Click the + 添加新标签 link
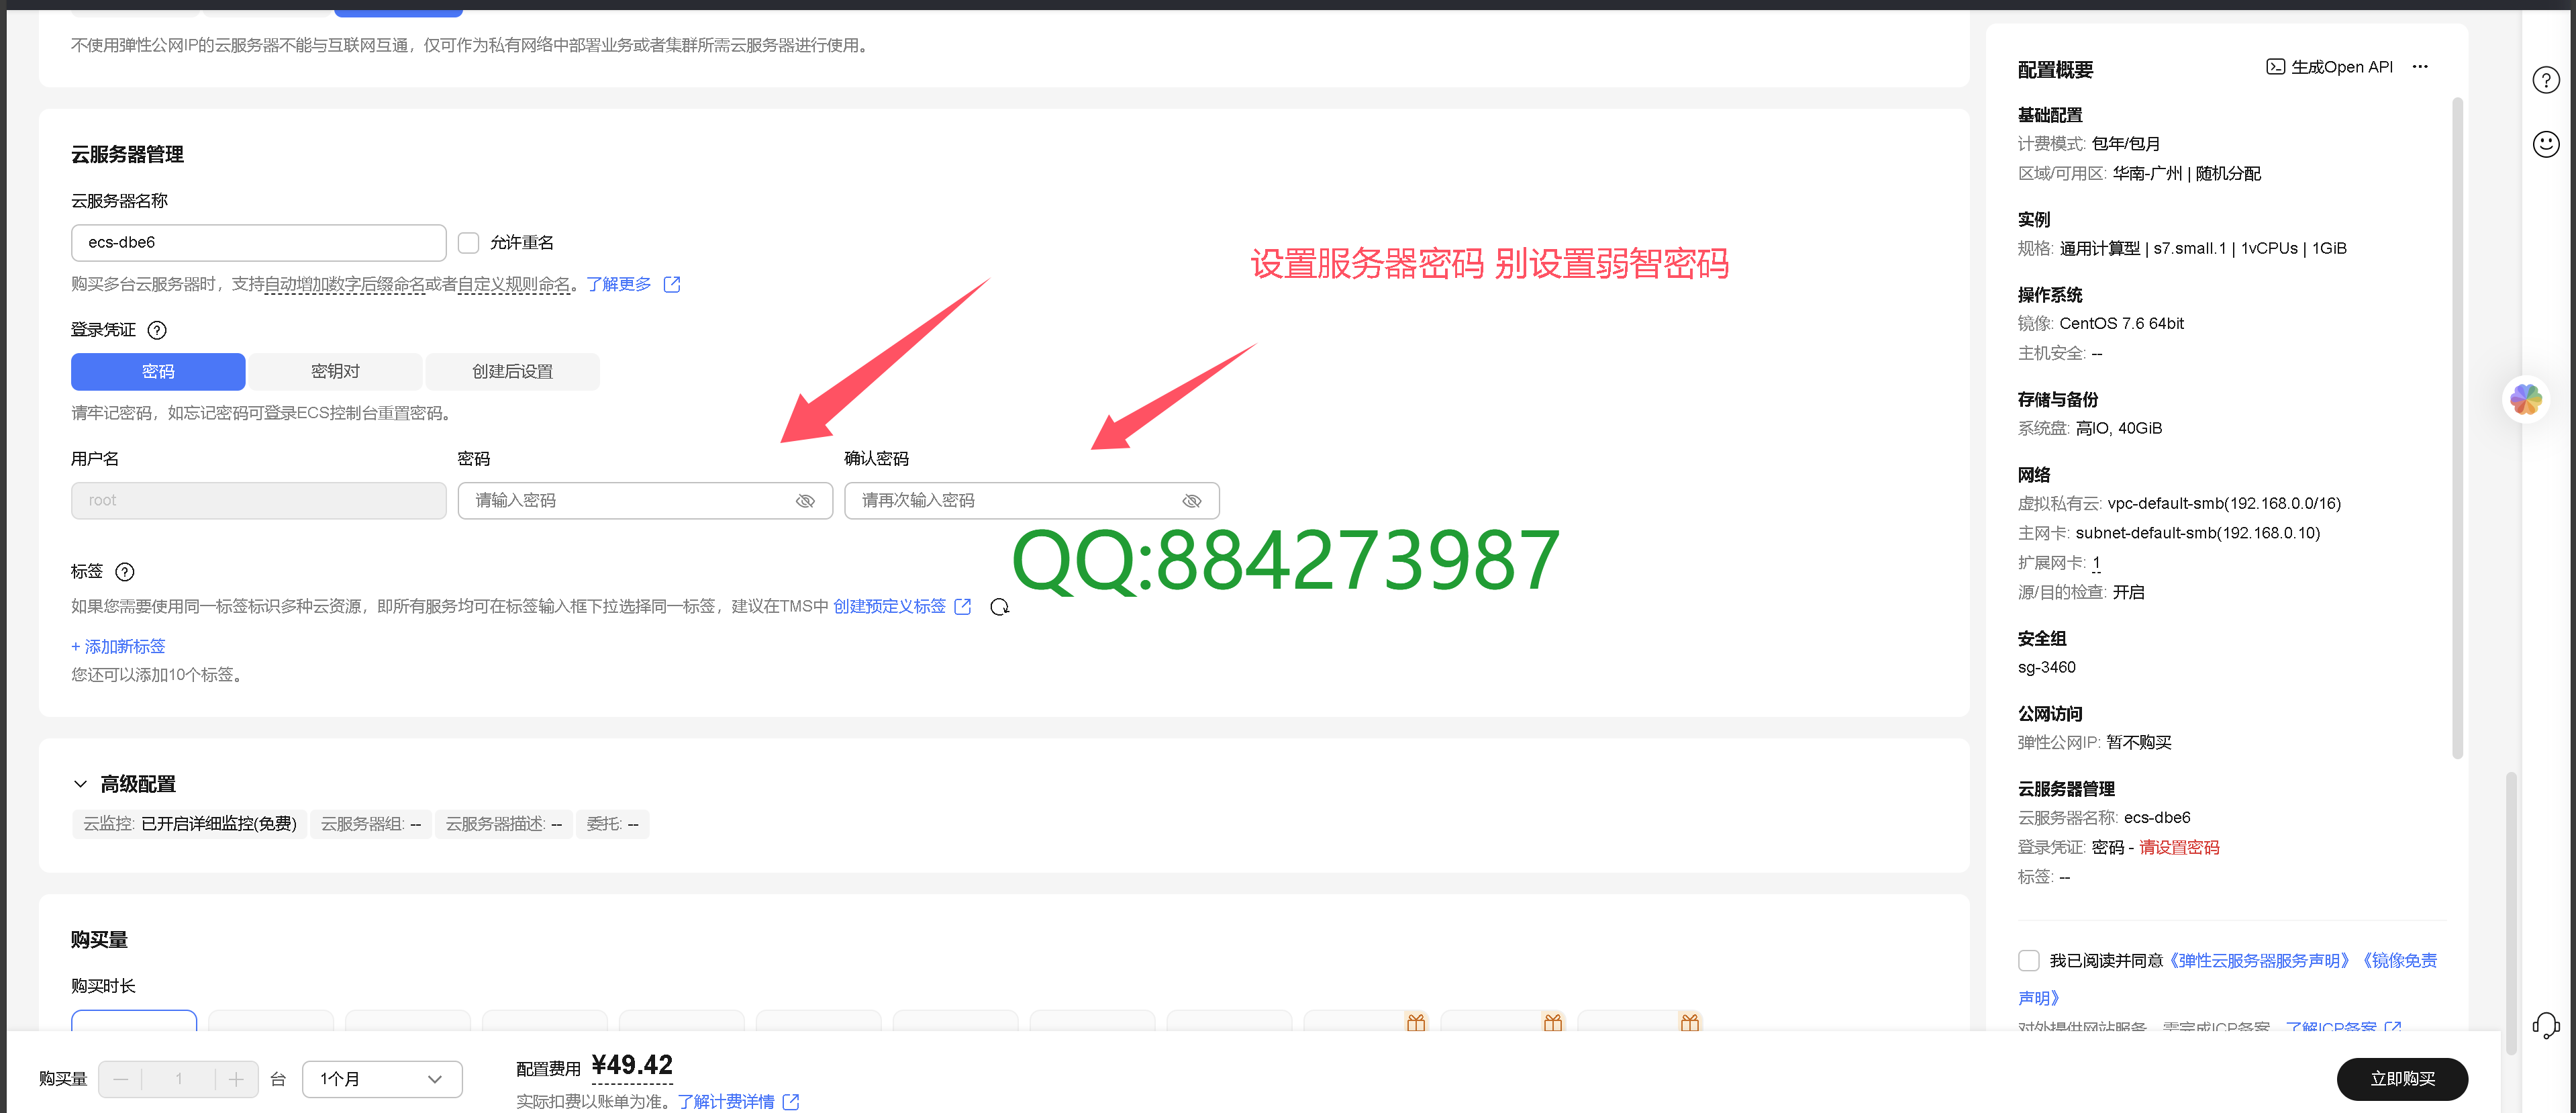This screenshot has width=2576, height=1113. point(118,647)
